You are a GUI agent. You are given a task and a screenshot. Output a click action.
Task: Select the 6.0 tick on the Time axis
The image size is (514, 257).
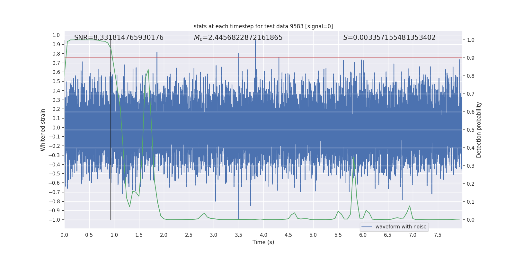(363, 235)
